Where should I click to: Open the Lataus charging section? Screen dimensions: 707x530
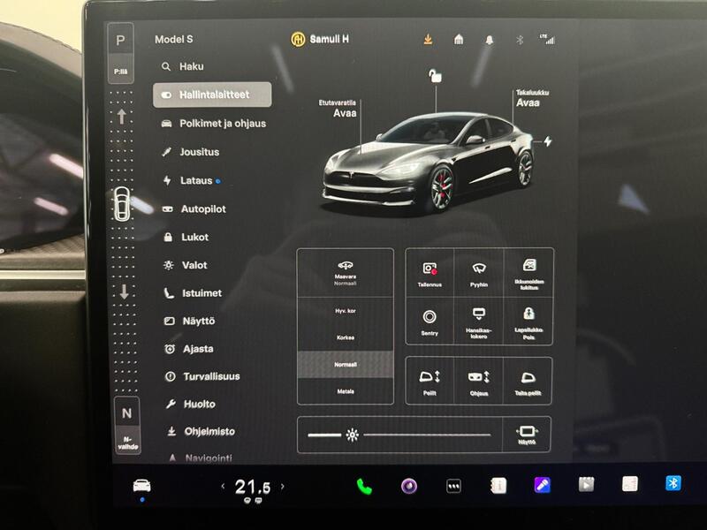(x=196, y=180)
